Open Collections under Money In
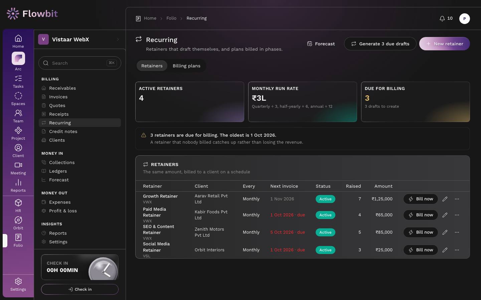The height and width of the screenshot is (300, 481). click(x=80, y=162)
